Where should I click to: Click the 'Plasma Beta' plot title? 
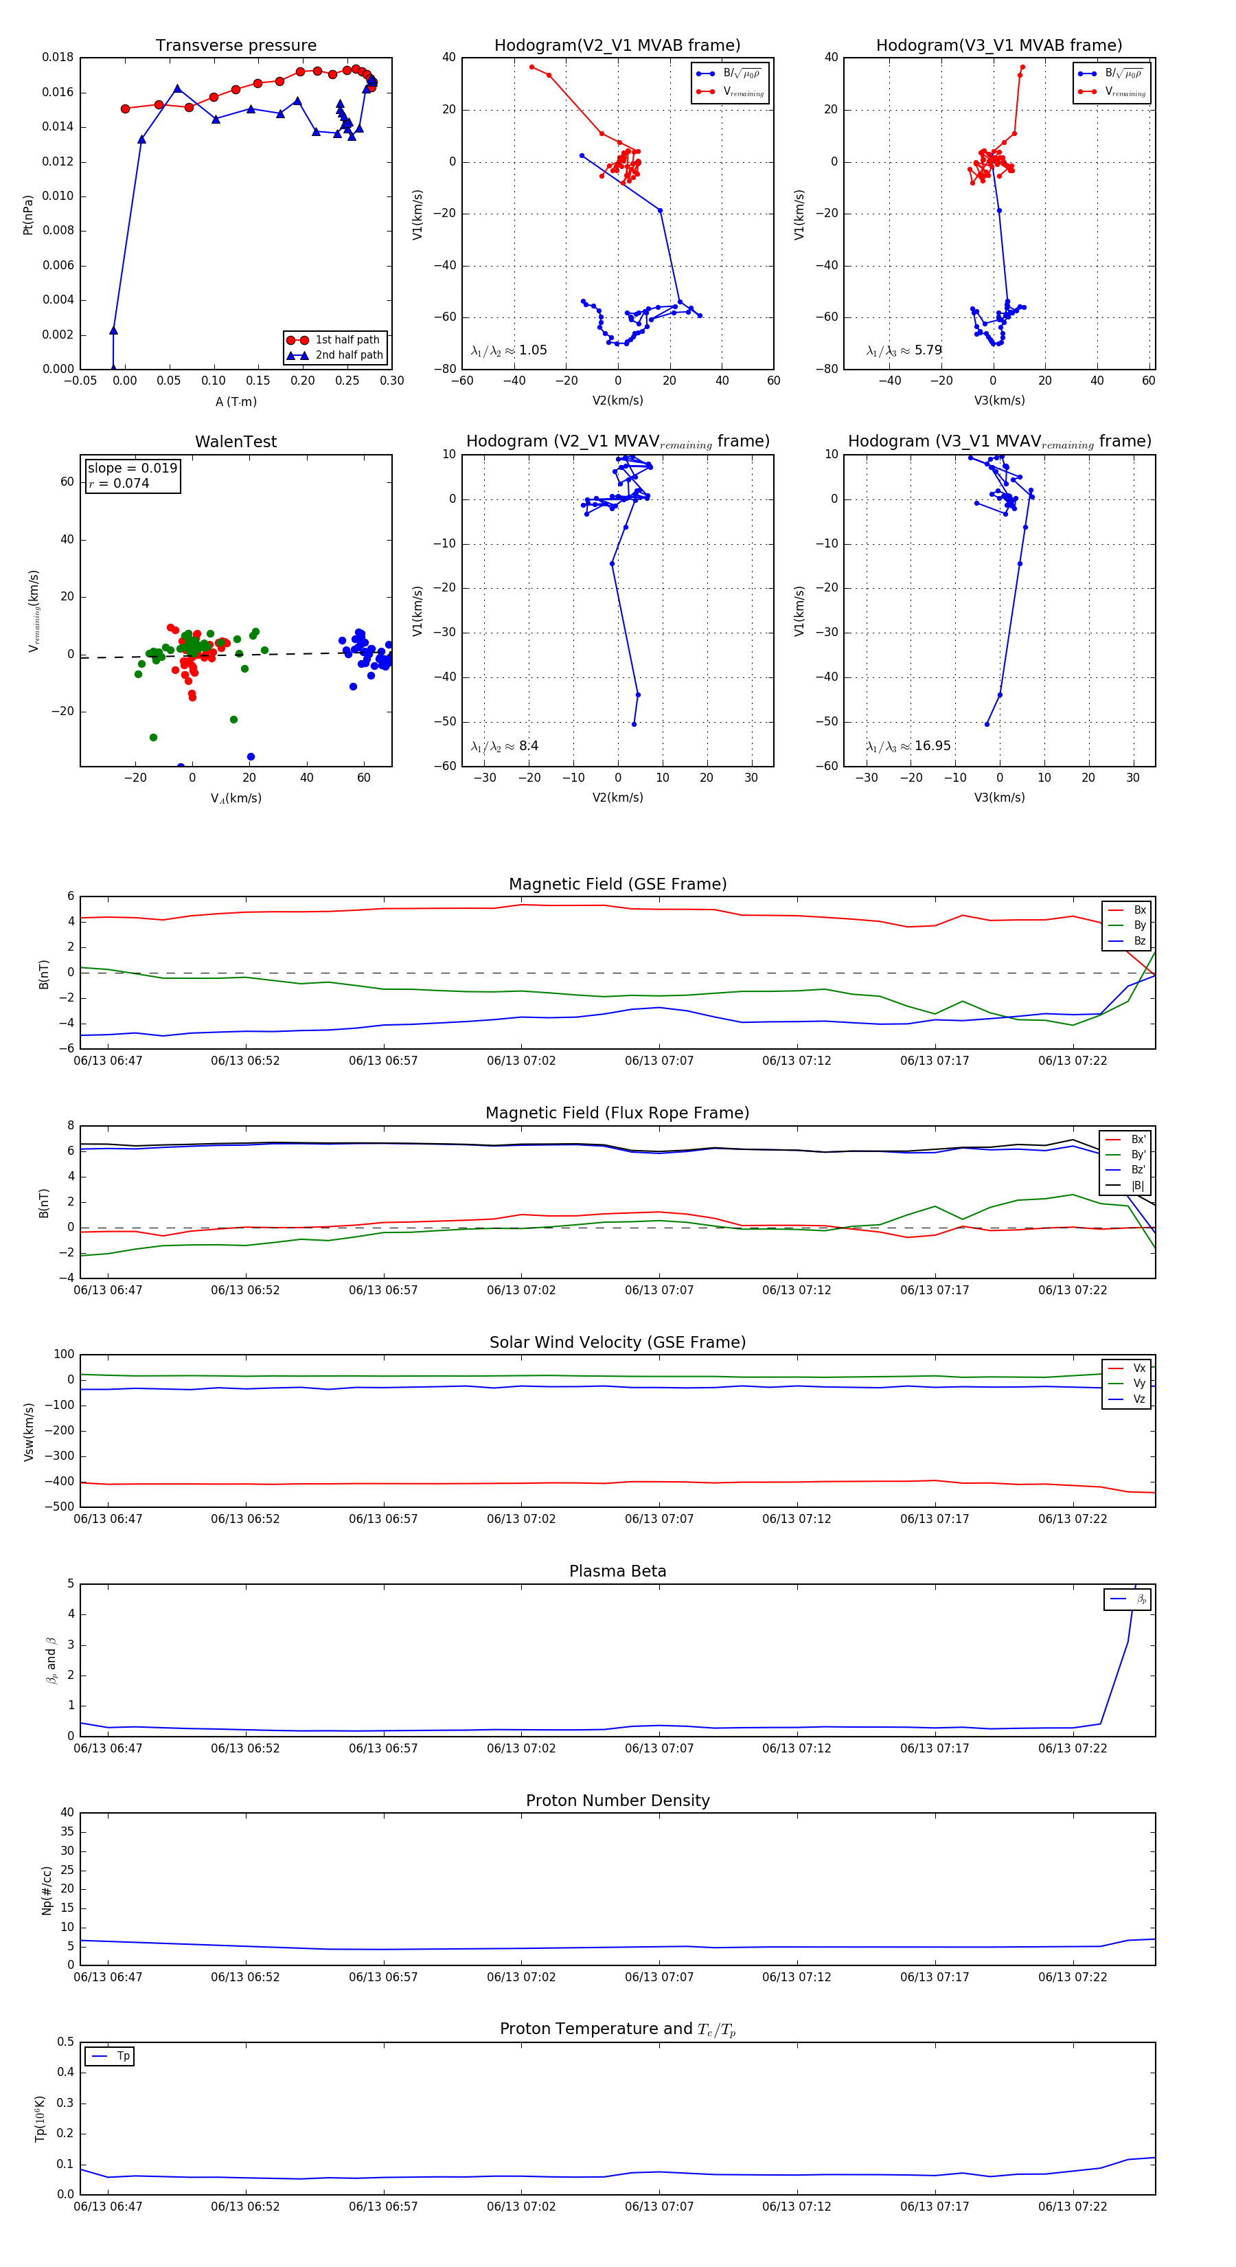(x=617, y=1572)
